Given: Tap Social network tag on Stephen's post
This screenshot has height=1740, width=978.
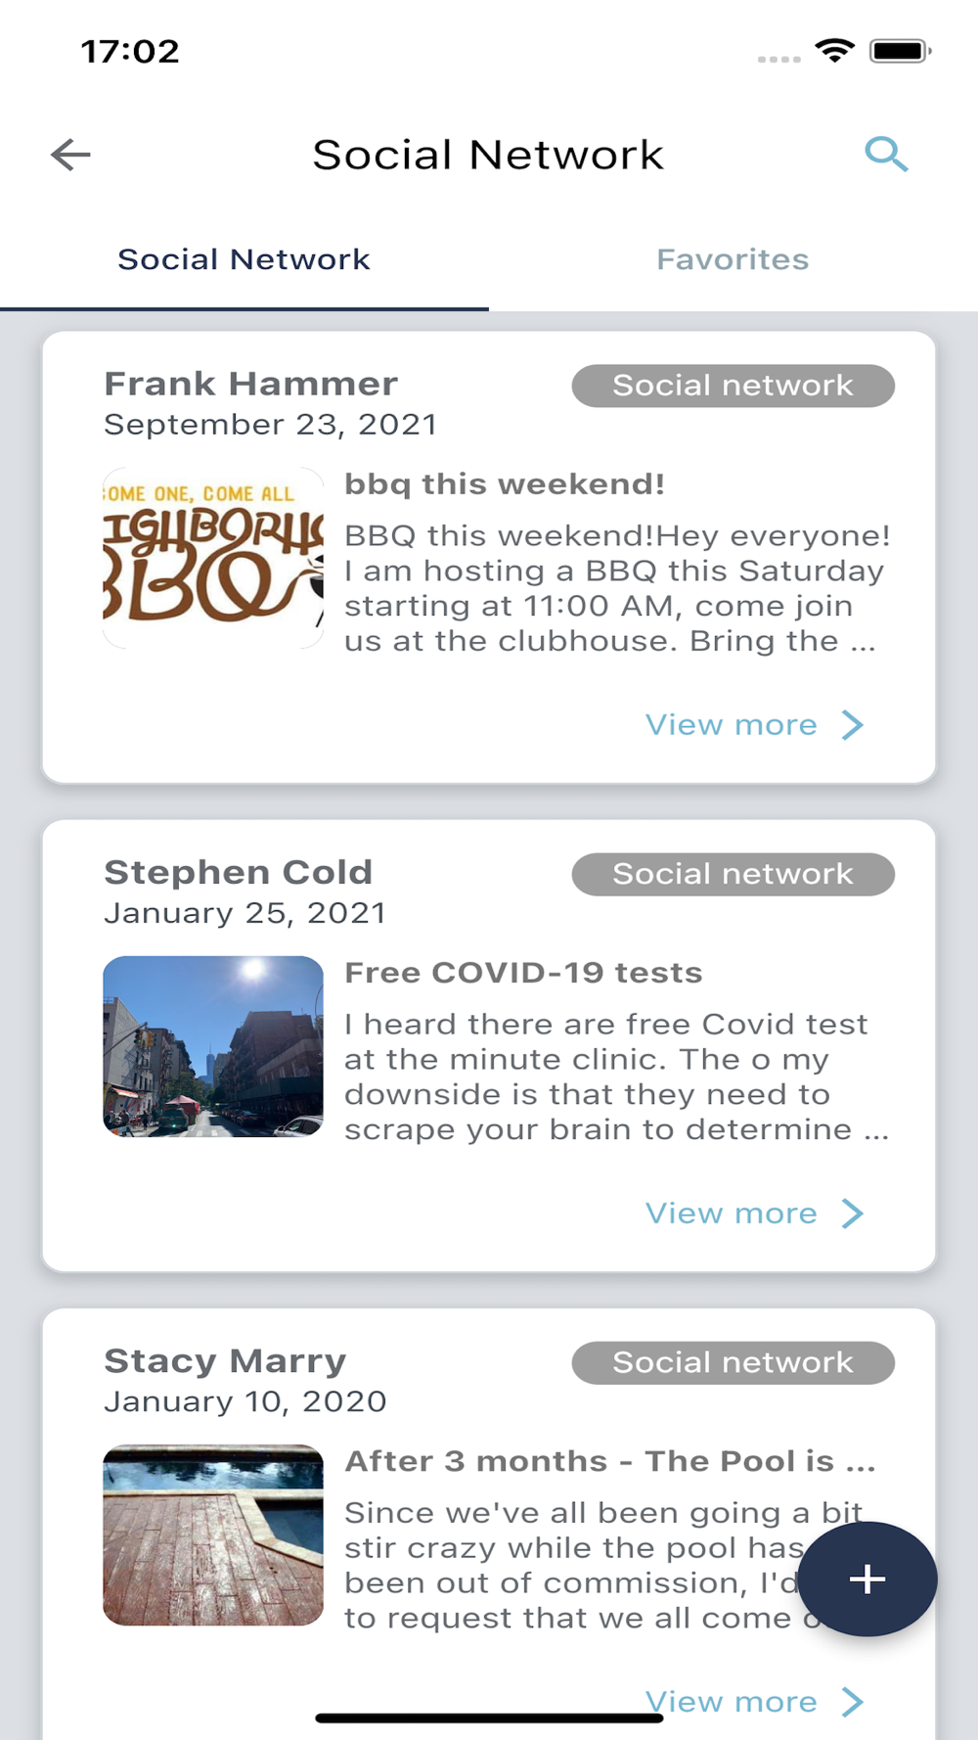Looking at the screenshot, I should click(x=733, y=874).
